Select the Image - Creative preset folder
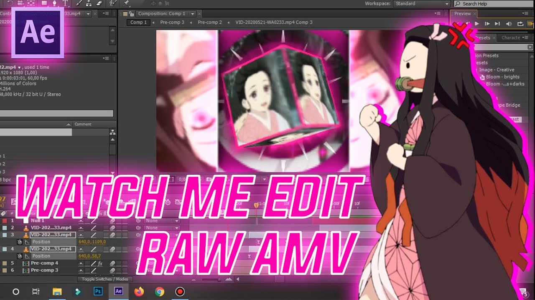The width and height of the screenshot is (535, 300). (x=496, y=70)
